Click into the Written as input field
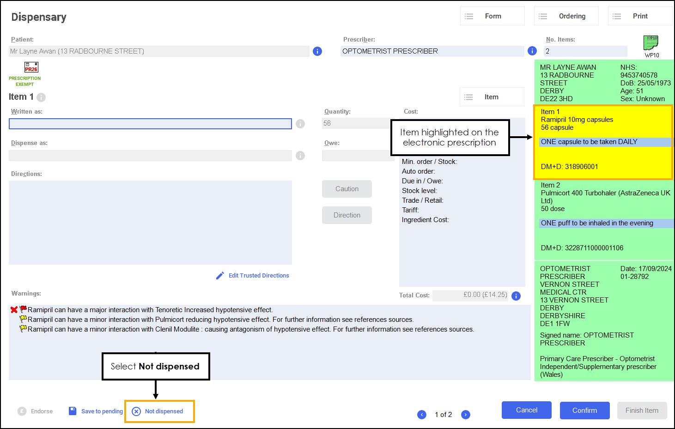 pos(150,124)
